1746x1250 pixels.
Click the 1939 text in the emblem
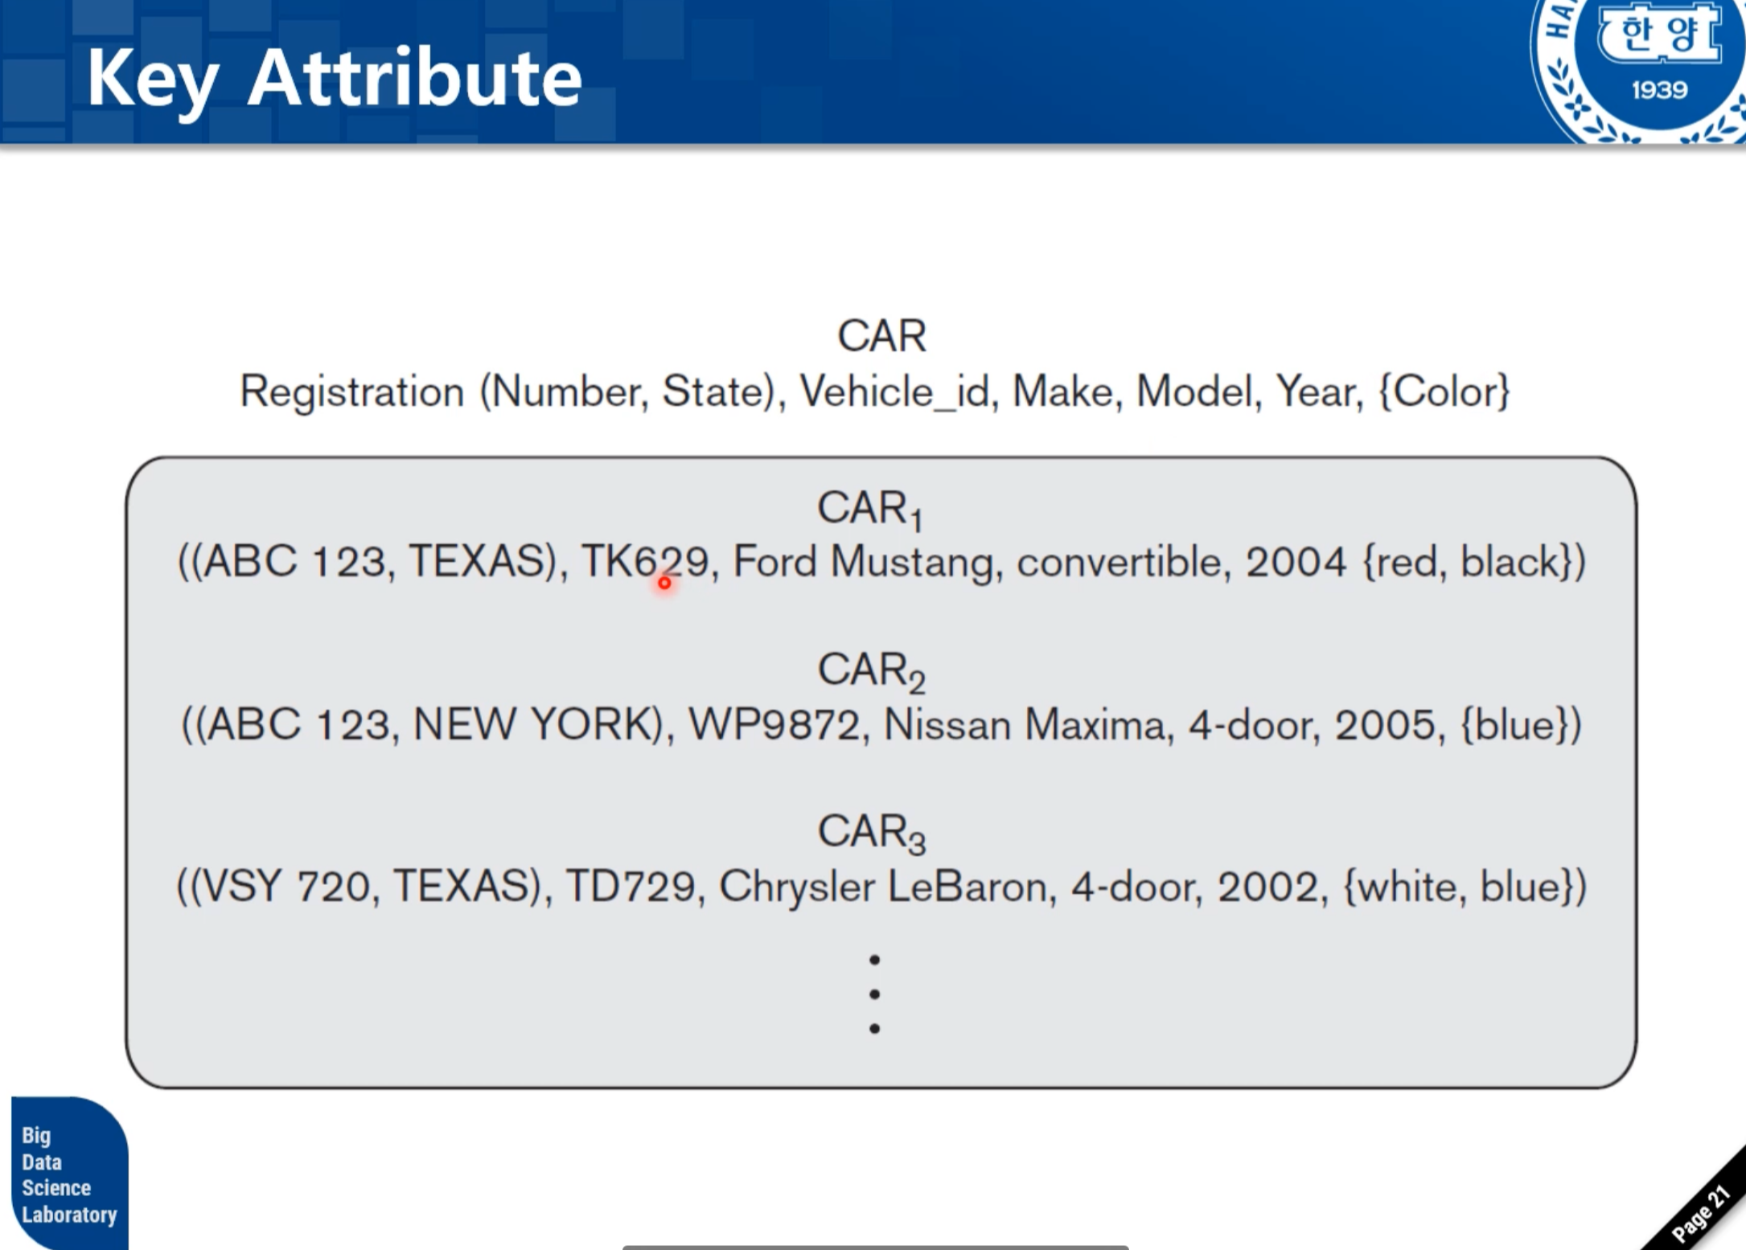click(1658, 90)
